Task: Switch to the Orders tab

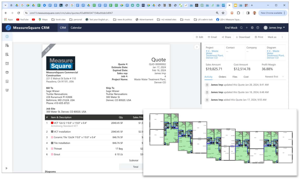Action: 222,77
